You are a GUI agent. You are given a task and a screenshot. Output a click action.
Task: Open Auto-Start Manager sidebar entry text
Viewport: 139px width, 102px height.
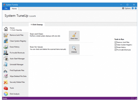(x=17, y=59)
